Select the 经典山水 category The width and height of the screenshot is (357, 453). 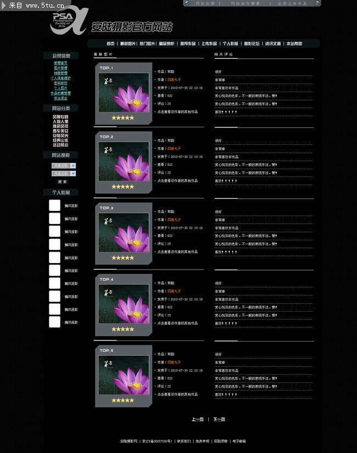tap(60, 140)
